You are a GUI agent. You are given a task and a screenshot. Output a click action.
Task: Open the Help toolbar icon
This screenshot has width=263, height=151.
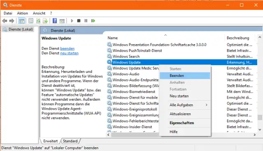click(55, 21)
